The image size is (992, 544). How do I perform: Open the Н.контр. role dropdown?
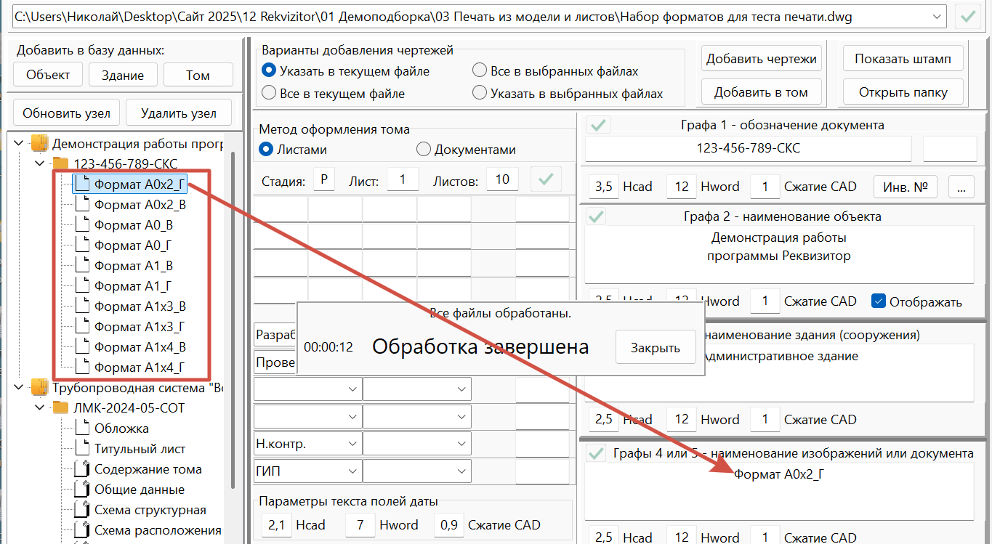click(353, 444)
